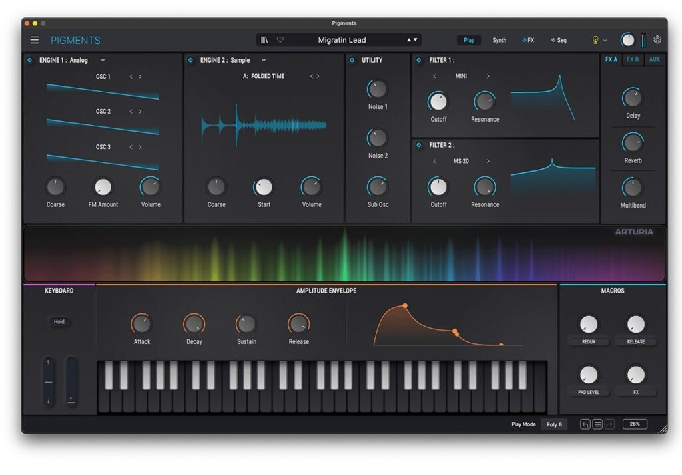Click the Engine 1 FM Amount knob

pos(103,187)
